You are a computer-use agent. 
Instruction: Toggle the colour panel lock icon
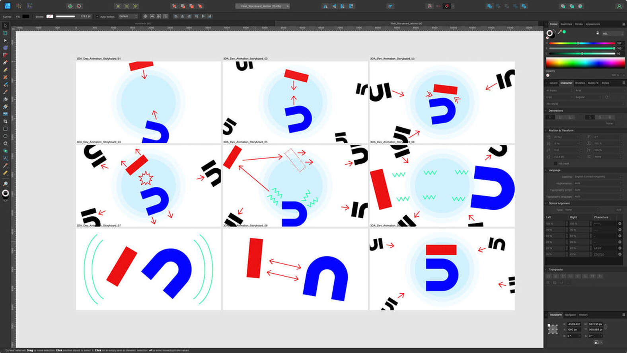pos(597,33)
